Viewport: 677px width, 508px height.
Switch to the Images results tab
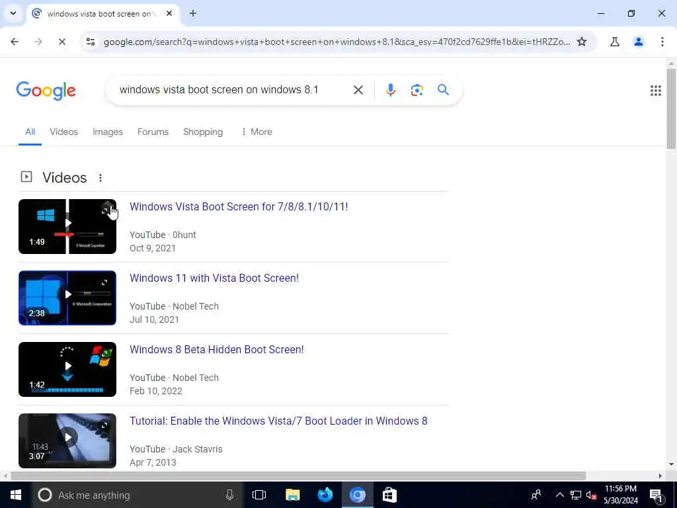coord(108,132)
